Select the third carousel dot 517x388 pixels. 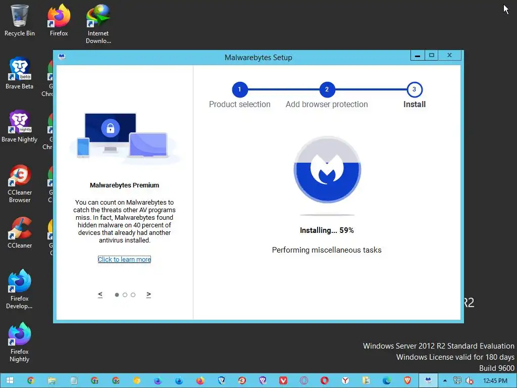pyautogui.click(x=133, y=295)
